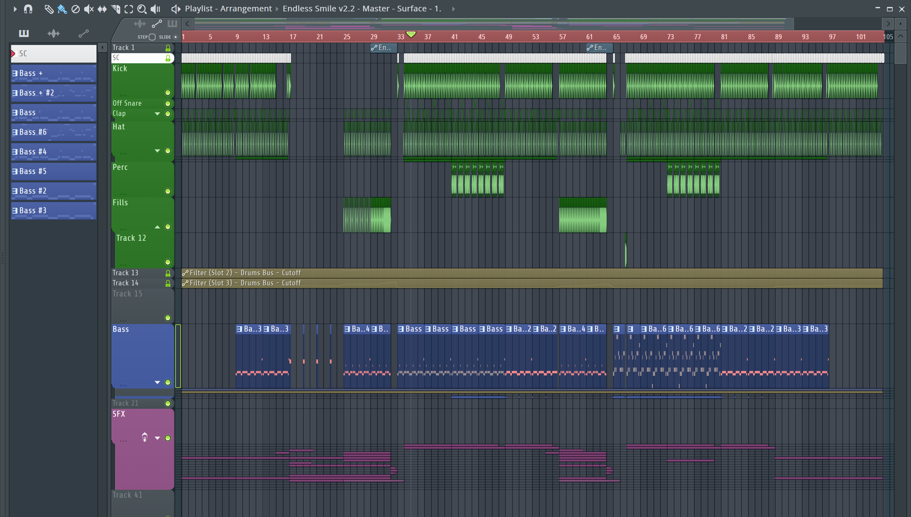Click lock icon on Track 13

click(x=168, y=273)
